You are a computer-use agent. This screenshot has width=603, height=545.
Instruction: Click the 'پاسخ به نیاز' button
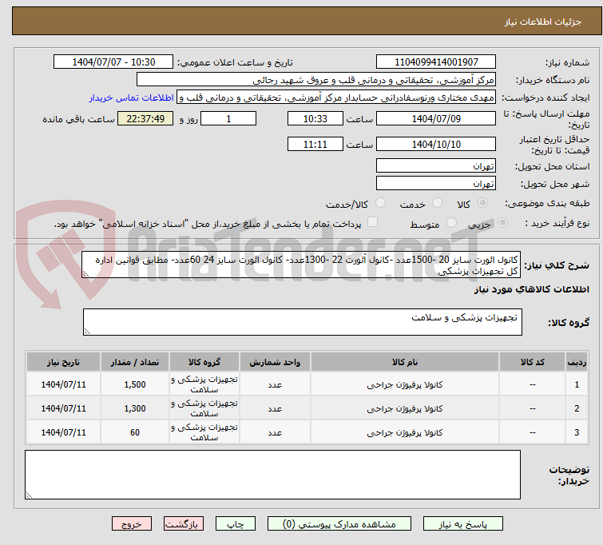click(466, 524)
